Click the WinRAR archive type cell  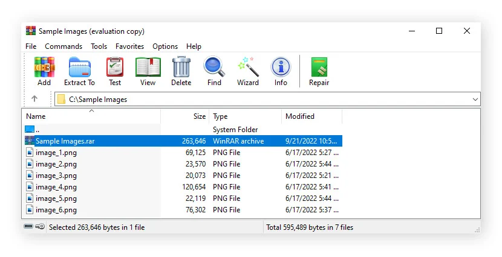[238, 141]
